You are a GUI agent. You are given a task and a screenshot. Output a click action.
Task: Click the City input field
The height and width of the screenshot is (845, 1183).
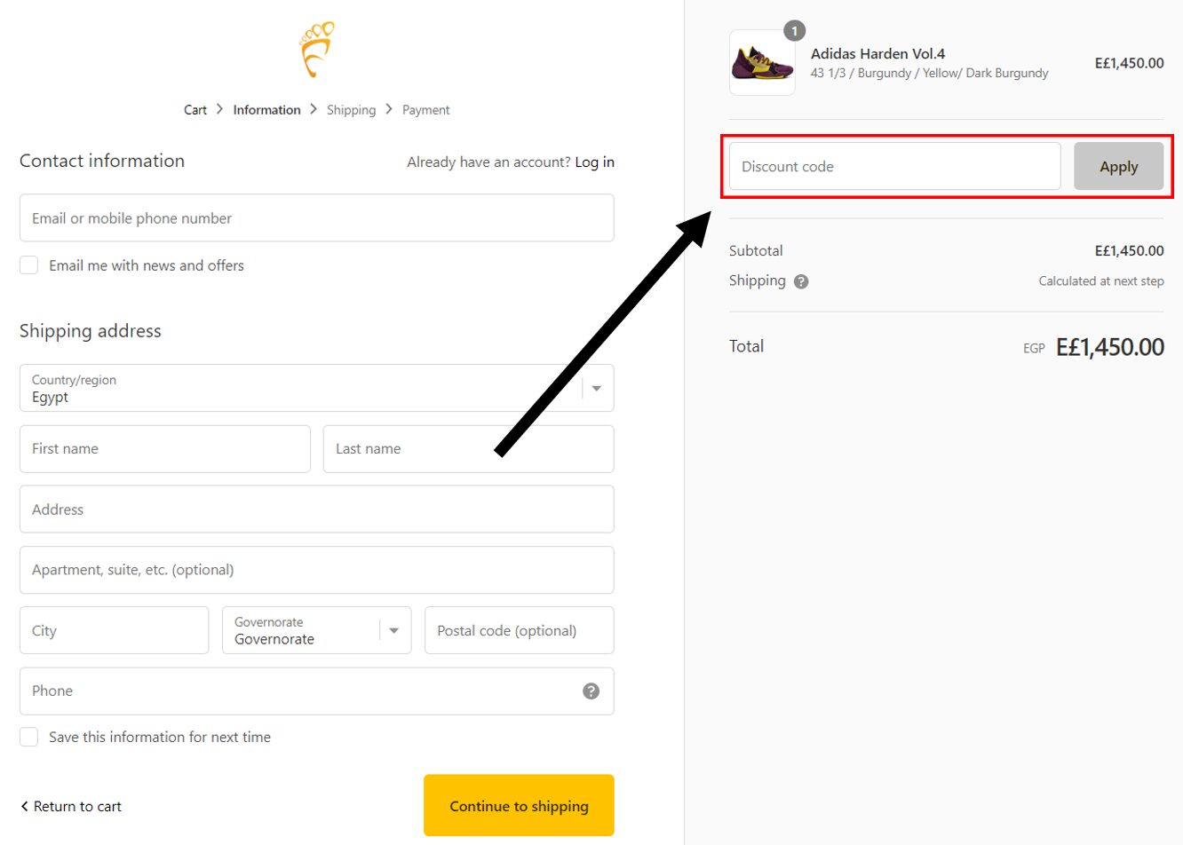tap(115, 630)
